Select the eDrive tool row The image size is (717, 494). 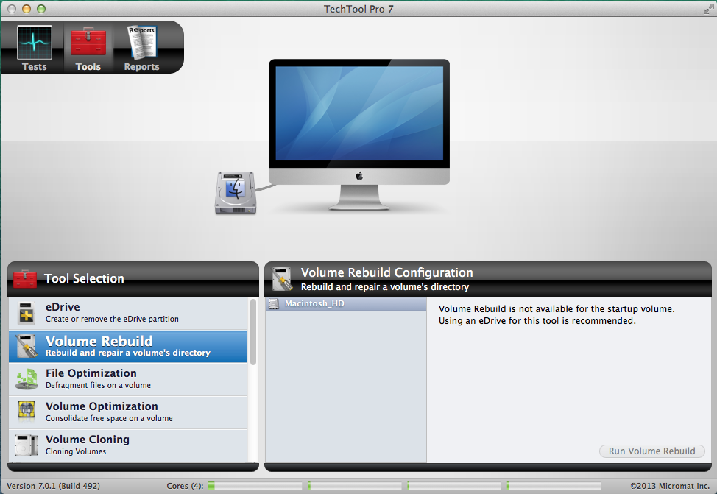(x=128, y=313)
